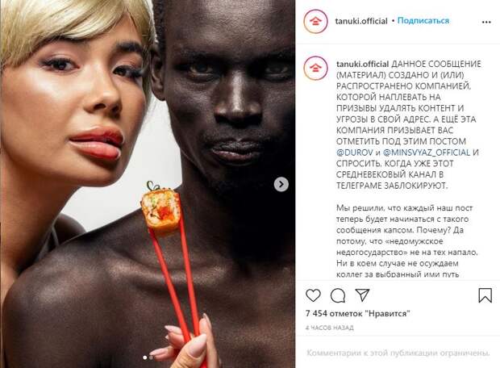
Task: Click the tanuki avatar beside the caption
Action: (315, 68)
